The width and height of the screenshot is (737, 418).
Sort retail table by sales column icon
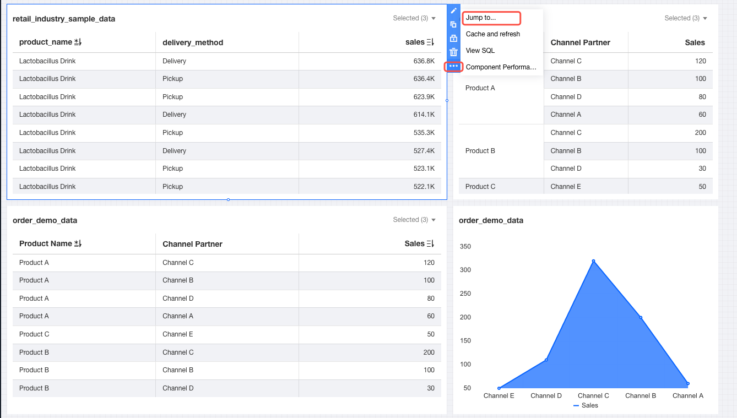(431, 42)
